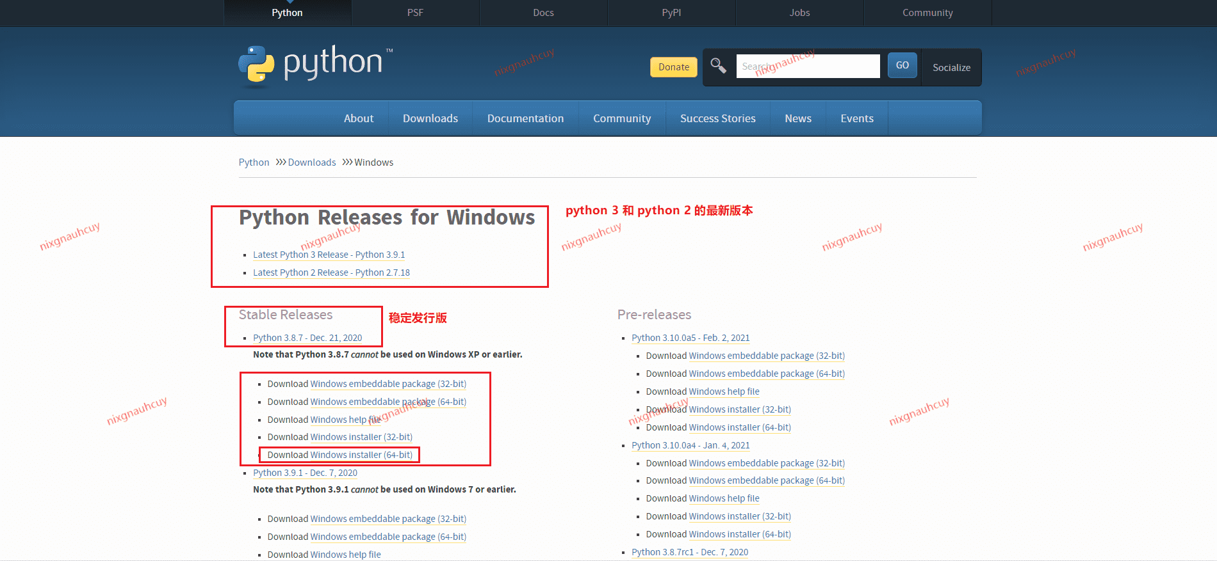This screenshot has width=1217, height=561.
Task: Switch to the PSF tab
Action: (415, 13)
